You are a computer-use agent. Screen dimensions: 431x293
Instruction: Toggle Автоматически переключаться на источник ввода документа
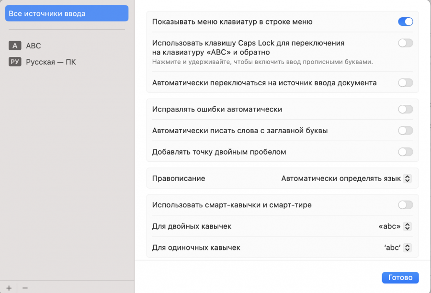click(405, 83)
